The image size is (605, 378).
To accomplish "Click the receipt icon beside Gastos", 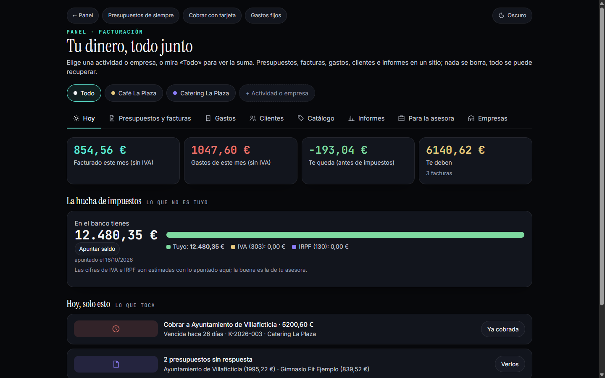I will click(208, 118).
